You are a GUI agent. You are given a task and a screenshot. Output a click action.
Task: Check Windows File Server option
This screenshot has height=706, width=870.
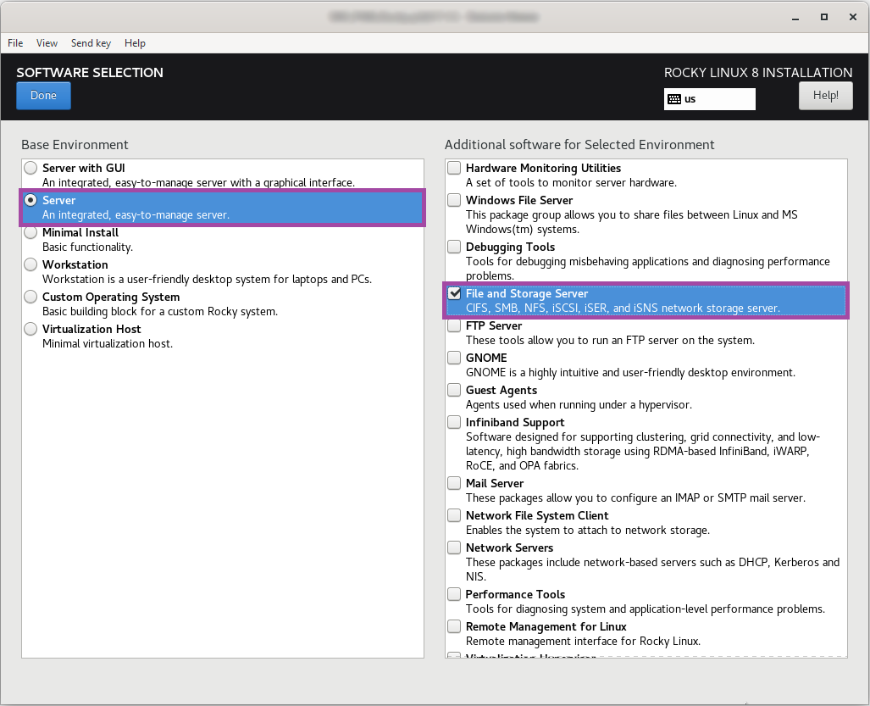pos(454,200)
